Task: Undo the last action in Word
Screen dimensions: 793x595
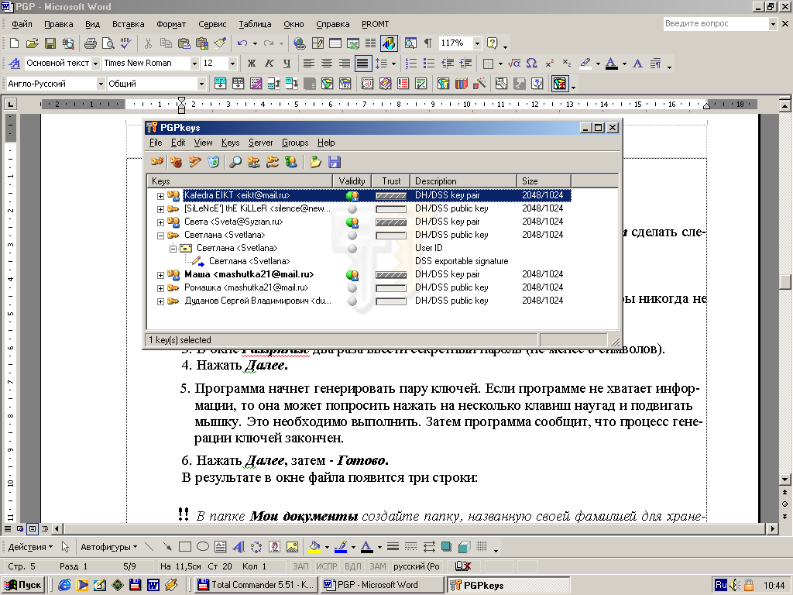Action: click(x=242, y=43)
